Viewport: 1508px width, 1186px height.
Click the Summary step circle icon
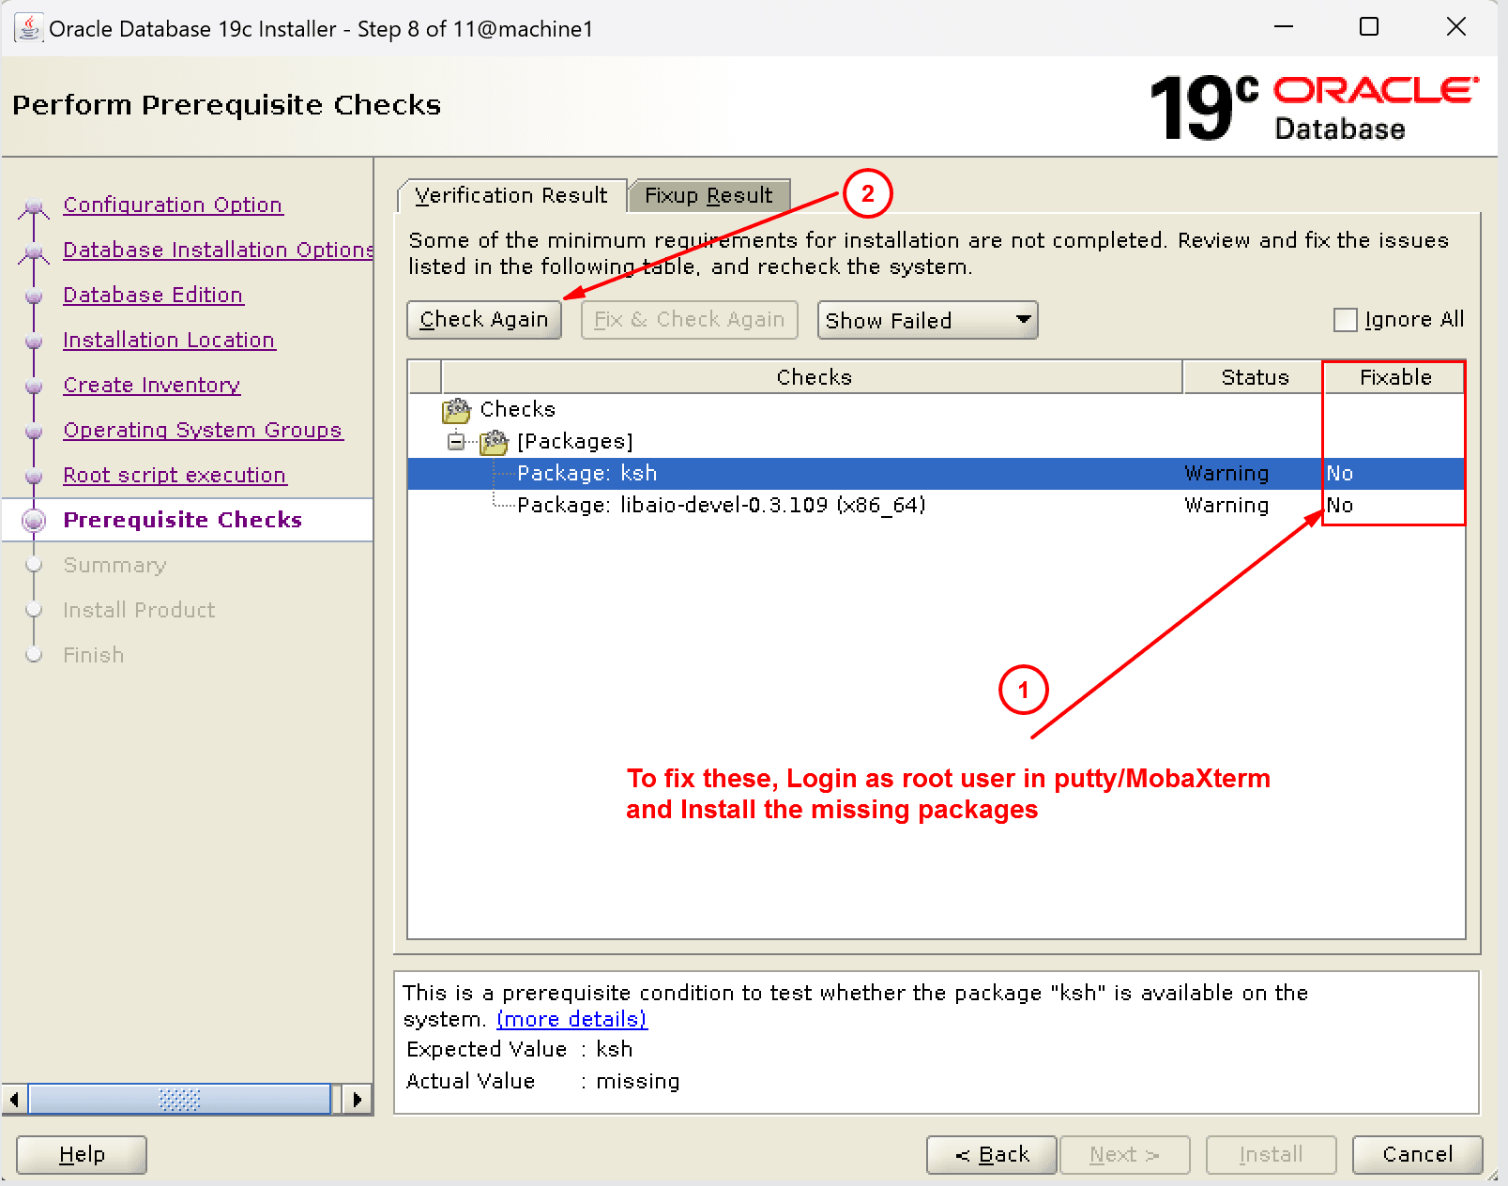pos(34,565)
